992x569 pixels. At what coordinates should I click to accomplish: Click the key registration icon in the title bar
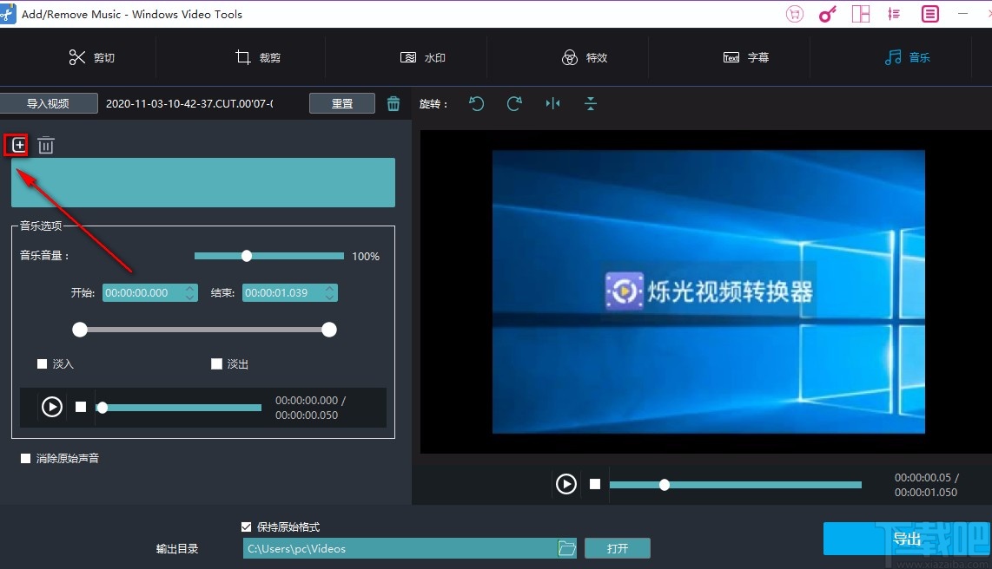point(827,13)
